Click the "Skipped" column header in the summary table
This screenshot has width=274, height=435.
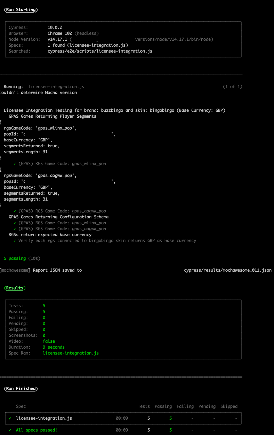pyautogui.click(x=229, y=406)
